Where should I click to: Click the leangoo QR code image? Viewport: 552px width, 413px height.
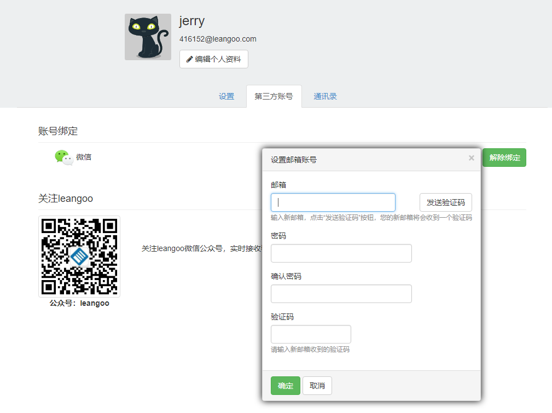tap(79, 256)
